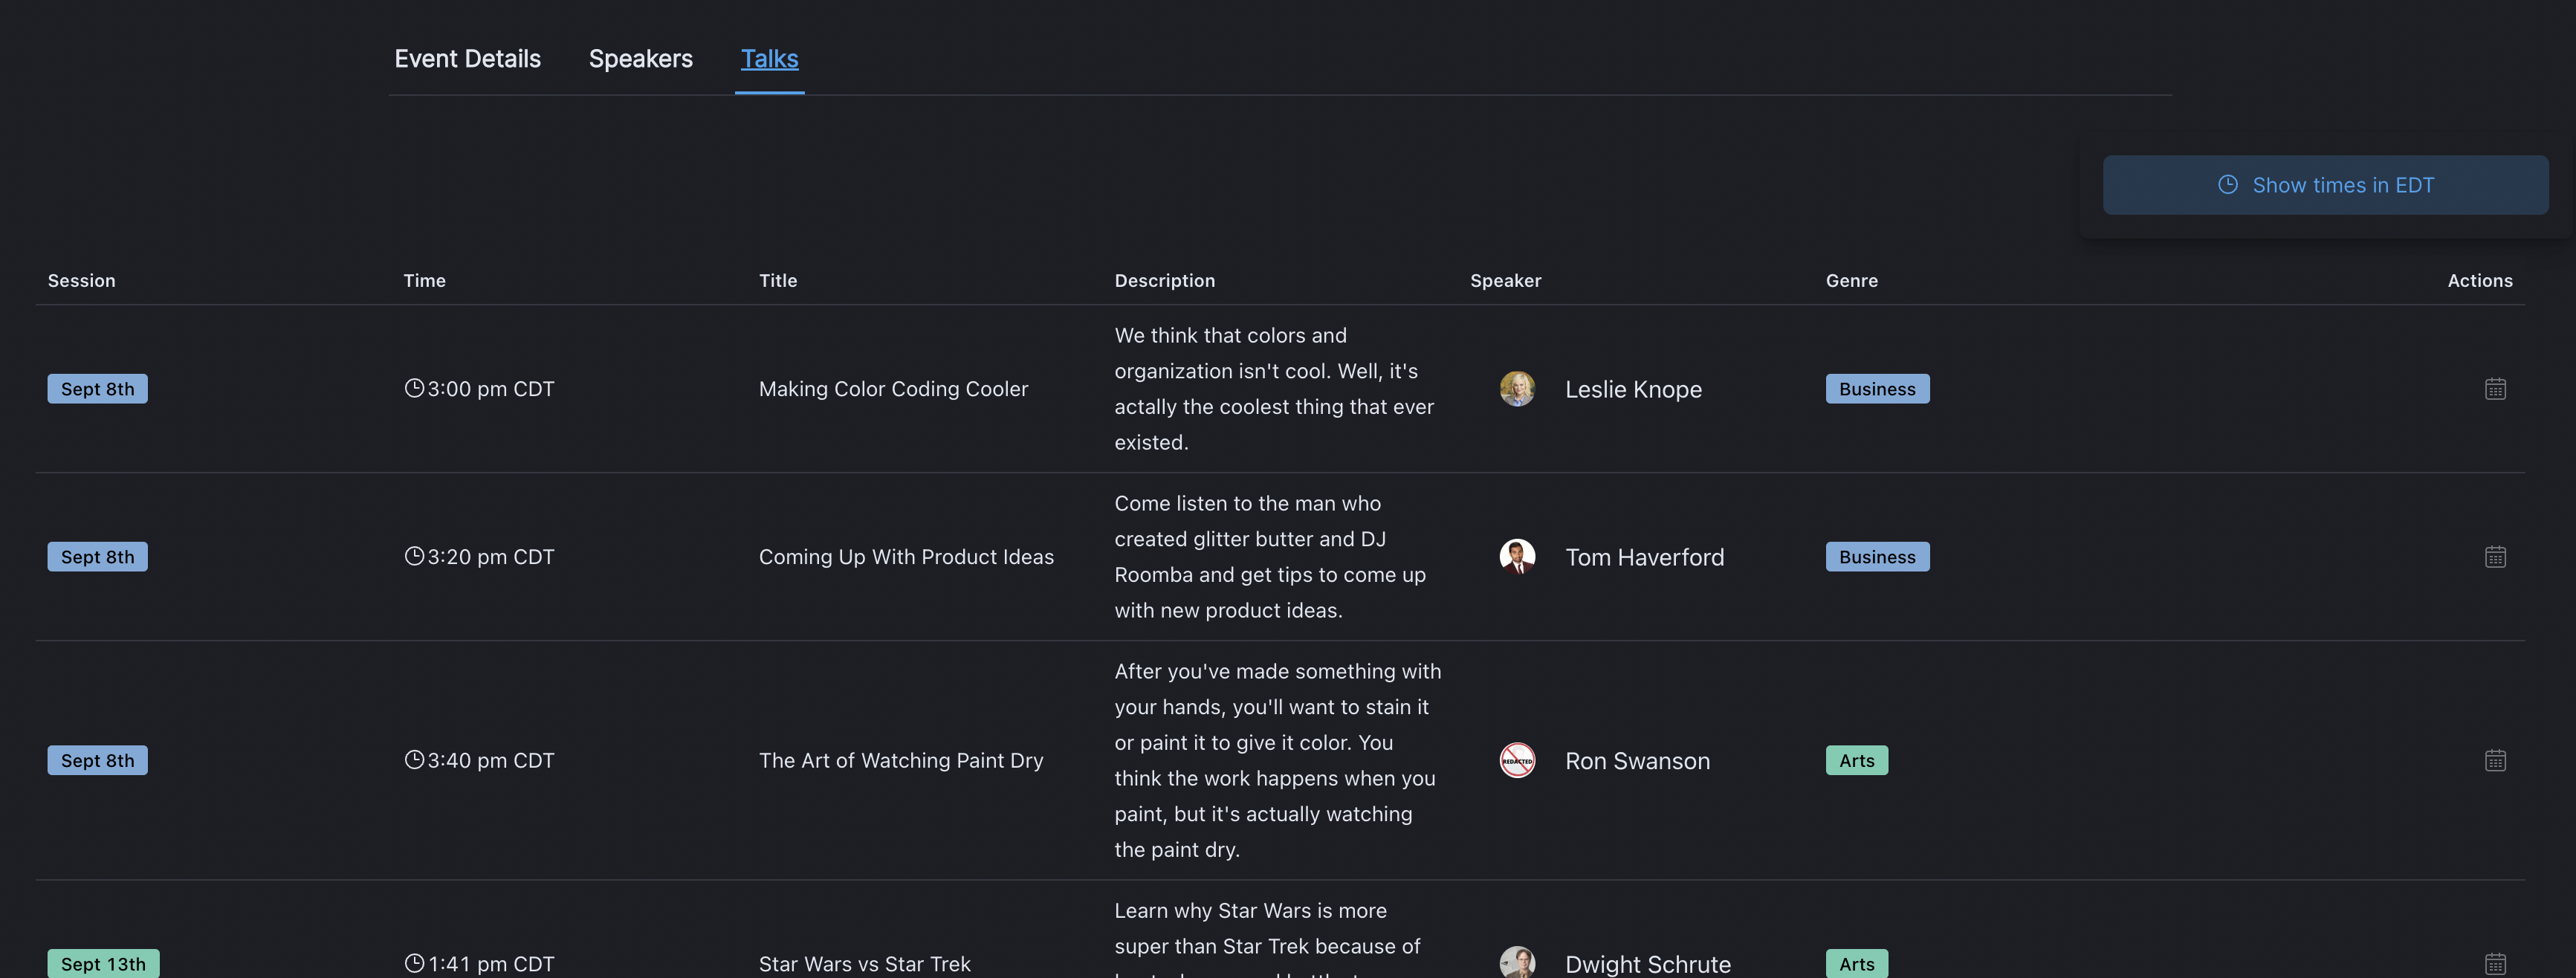Click the Genre column header
The image size is (2576, 978).
(x=1851, y=281)
